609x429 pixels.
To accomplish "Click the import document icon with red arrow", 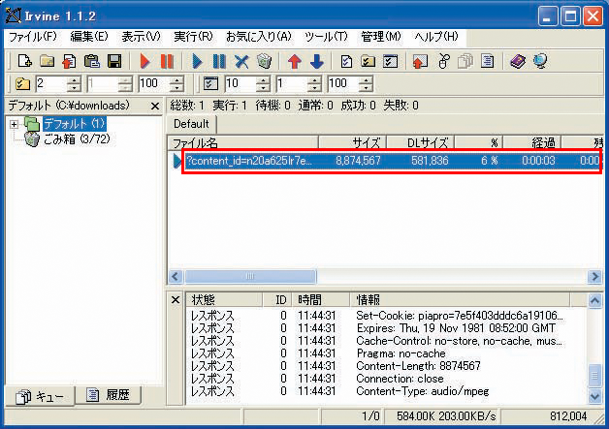I will 69,61.
